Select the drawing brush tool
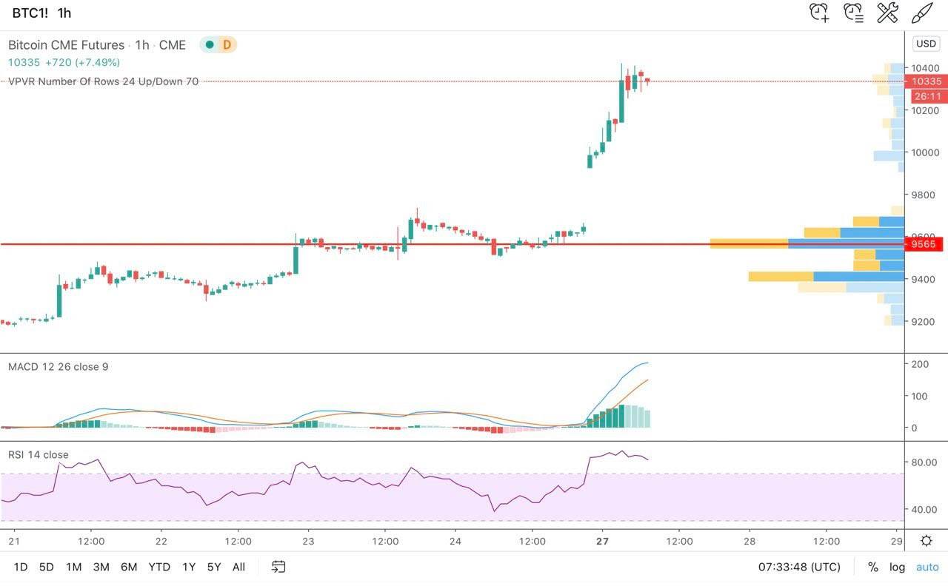The height and width of the screenshot is (586, 948). coord(922,13)
